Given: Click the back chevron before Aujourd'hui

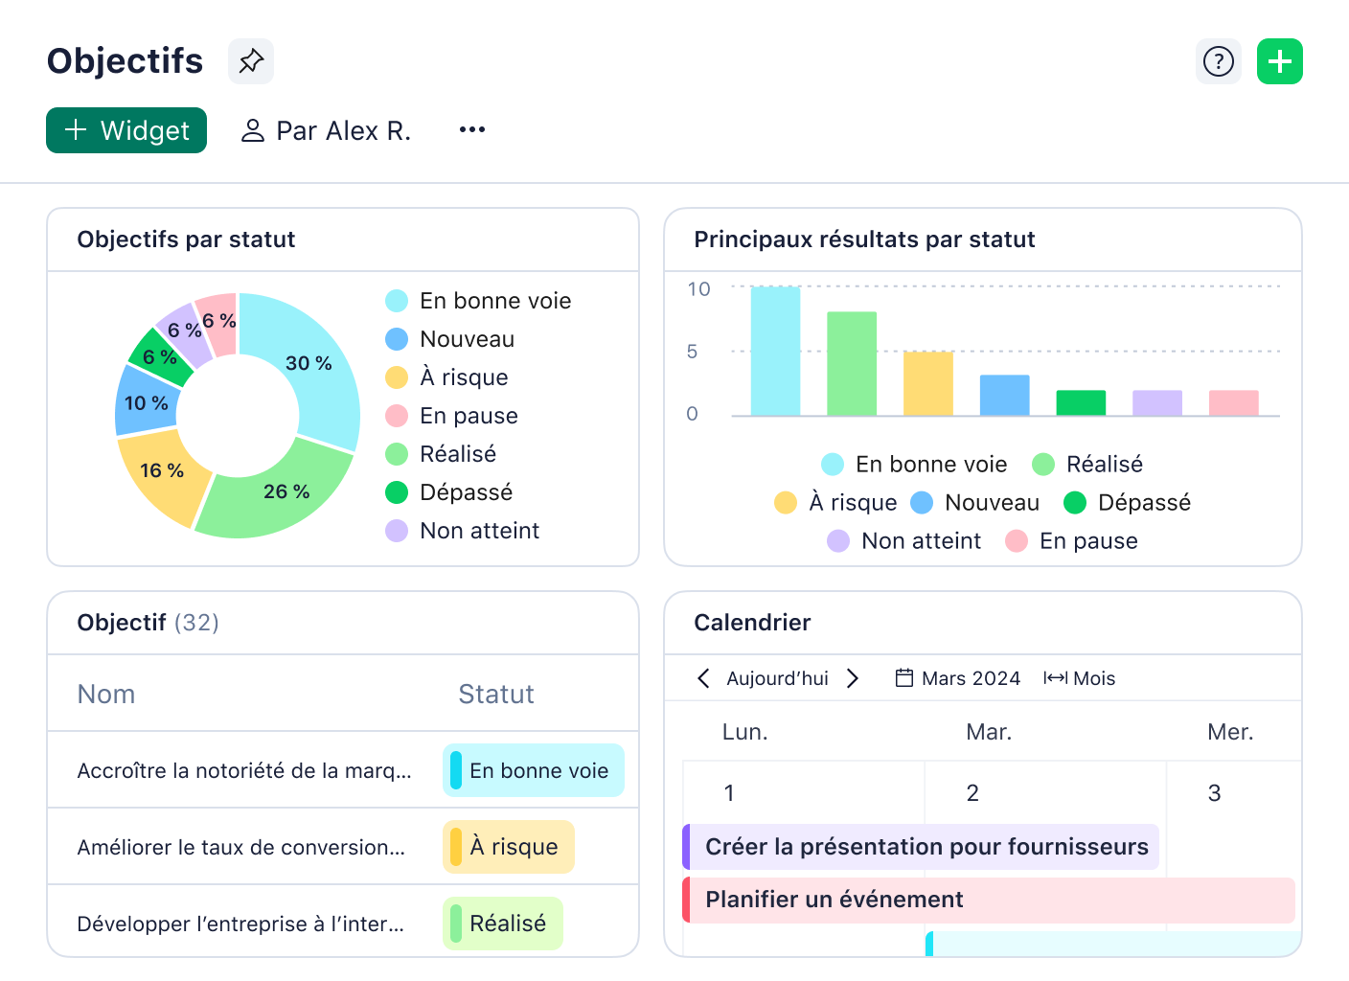Looking at the screenshot, I should point(704,677).
